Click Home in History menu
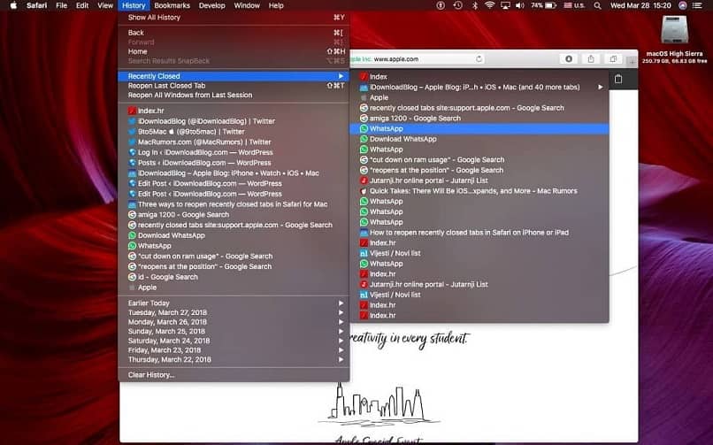 tap(234, 51)
